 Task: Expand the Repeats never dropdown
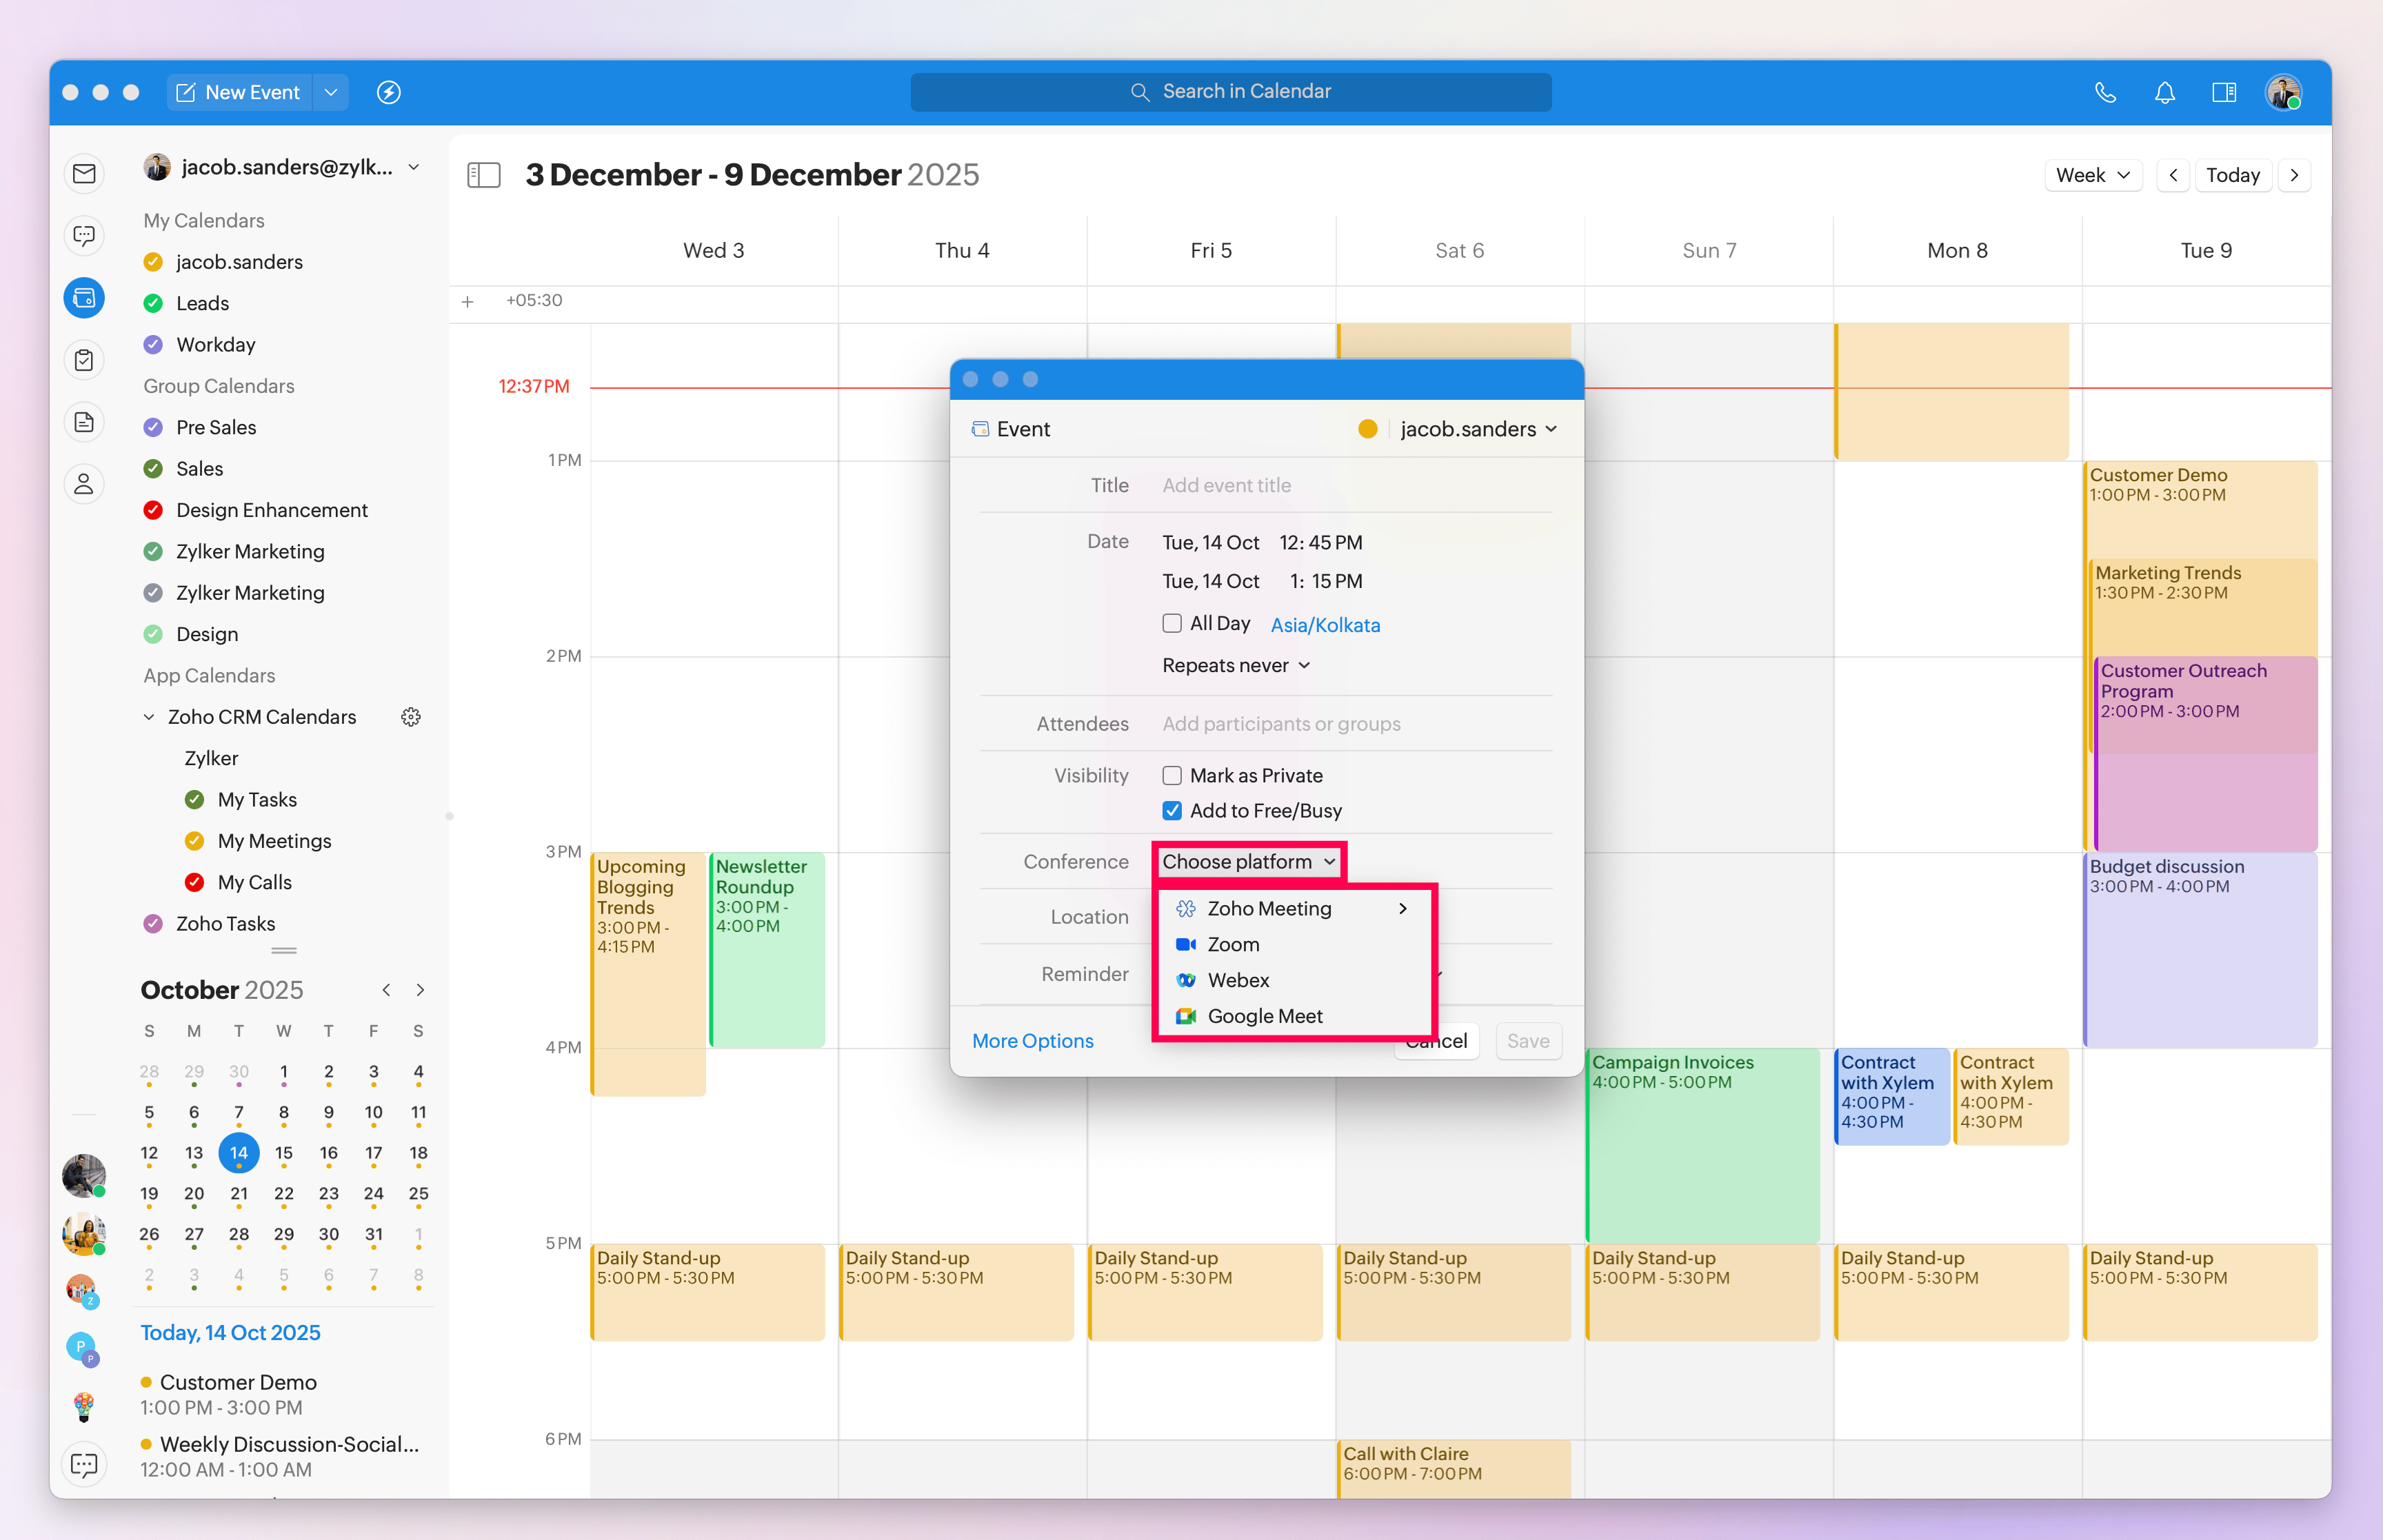1236,665
